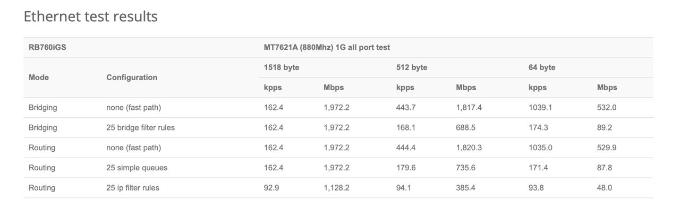The height and width of the screenshot is (208, 680).
Task: Select the Configuration column header
Action: (x=132, y=77)
